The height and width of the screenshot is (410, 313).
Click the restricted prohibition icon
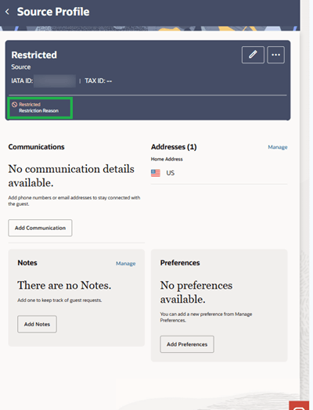14,104
